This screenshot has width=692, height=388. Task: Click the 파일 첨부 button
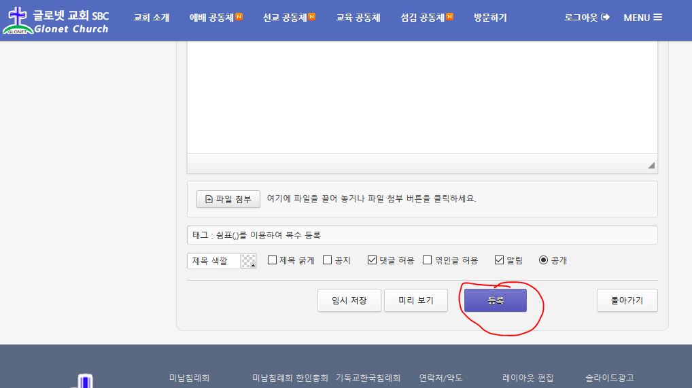pyautogui.click(x=228, y=199)
